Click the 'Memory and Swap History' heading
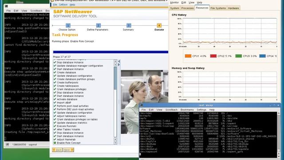Image resolution: width=284 pixels, height=160 pixels. coord(188,68)
